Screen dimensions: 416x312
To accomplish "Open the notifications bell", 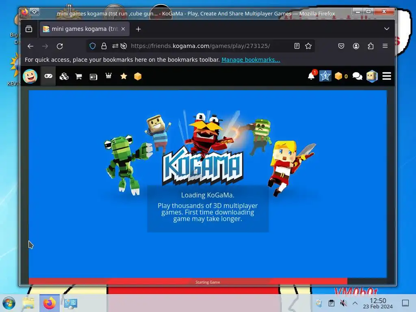I will (312, 76).
